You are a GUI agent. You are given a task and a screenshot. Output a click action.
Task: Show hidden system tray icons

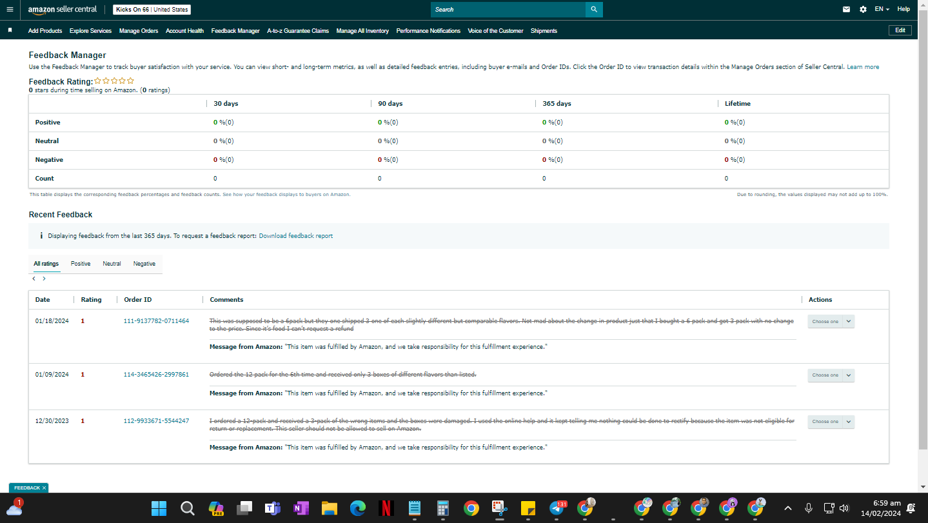tap(787, 508)
